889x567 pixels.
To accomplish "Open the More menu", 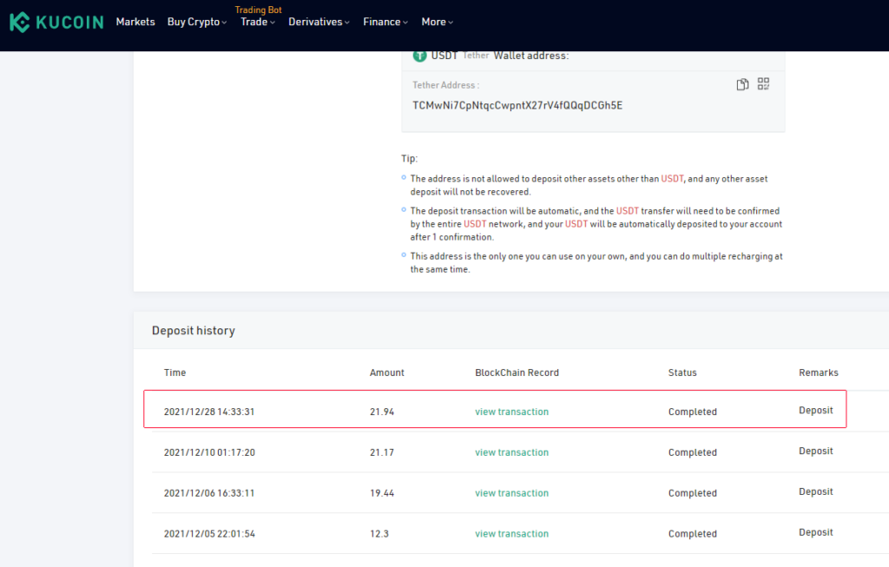I will coord(437,22).
